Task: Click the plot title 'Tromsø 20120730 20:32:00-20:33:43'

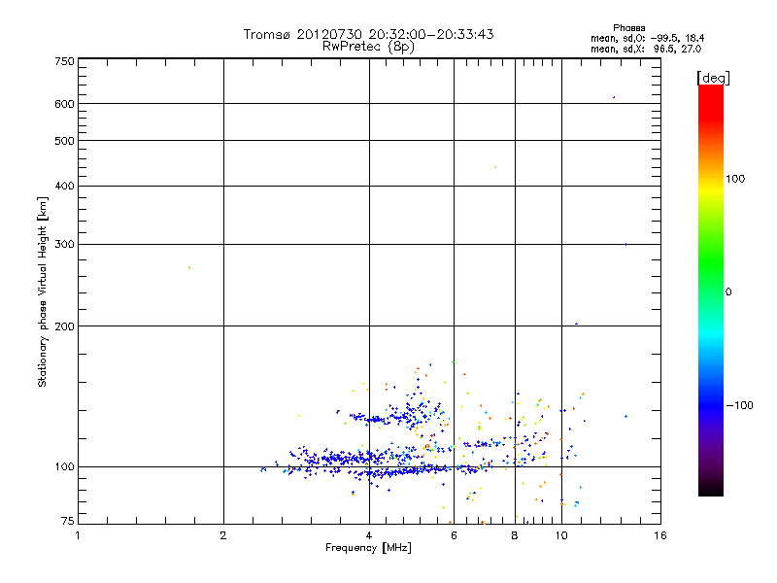Action: click(368, 34)
